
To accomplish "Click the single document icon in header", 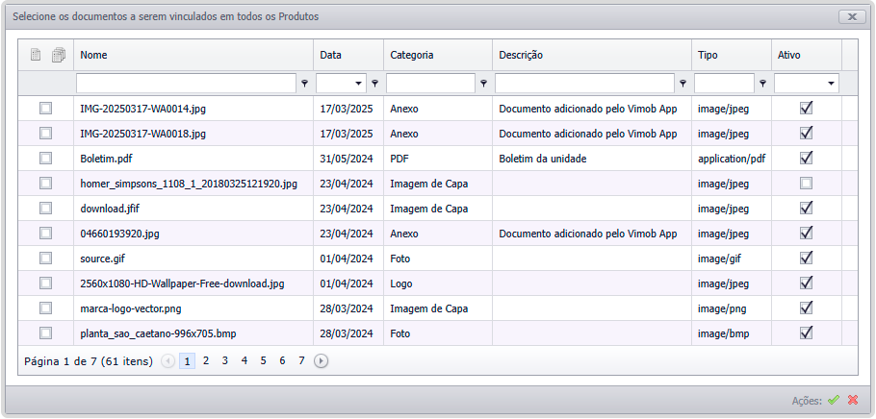I will pyautogui.click(x=36, y=55).
